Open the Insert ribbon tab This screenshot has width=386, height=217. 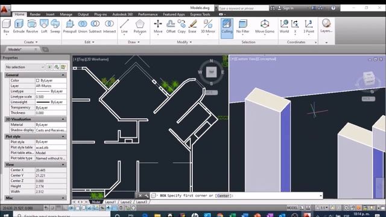pyautogui.click(x=50, y=14)
